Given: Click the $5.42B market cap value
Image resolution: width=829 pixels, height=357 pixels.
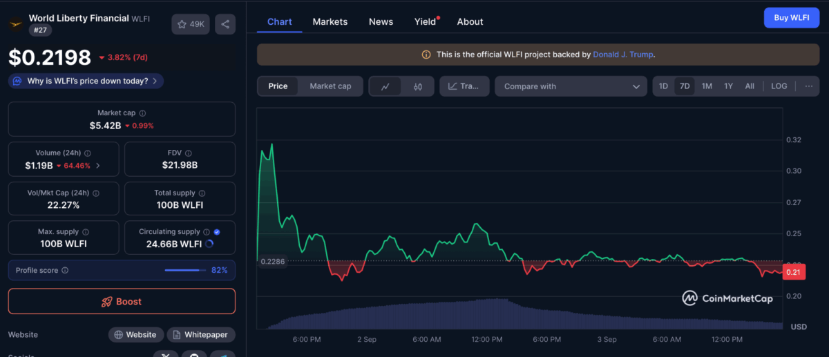Looking at the screenshot, I should 105,126.
